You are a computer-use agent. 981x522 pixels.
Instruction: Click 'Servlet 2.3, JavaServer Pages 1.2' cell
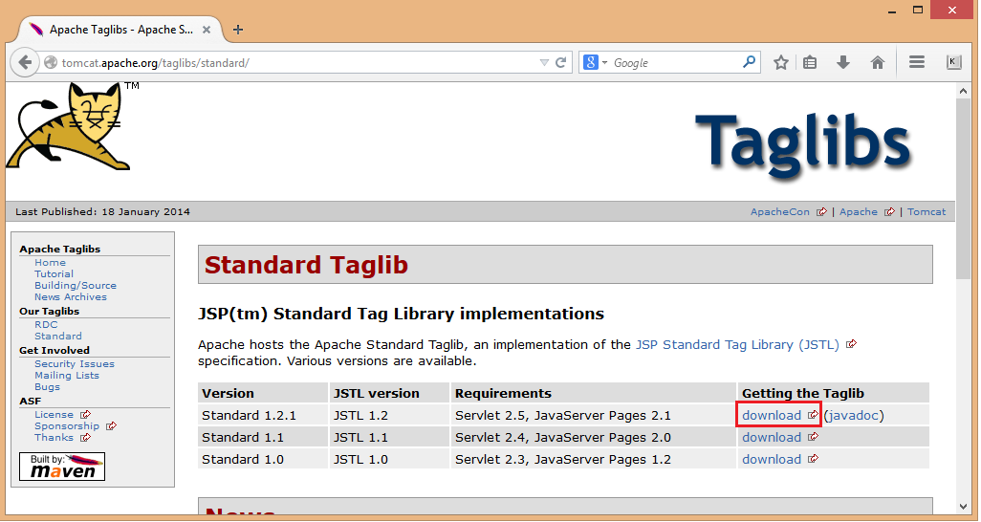coord(593,460)
